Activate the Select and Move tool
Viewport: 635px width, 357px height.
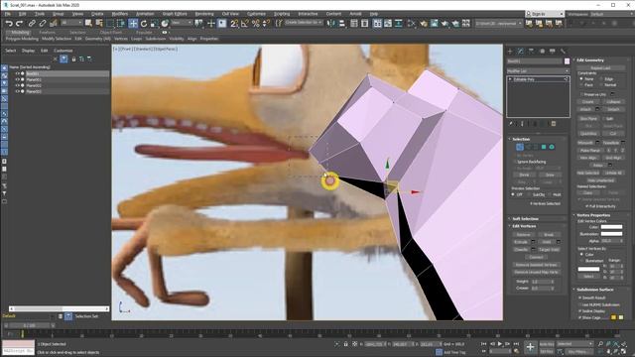coord(133,24)
